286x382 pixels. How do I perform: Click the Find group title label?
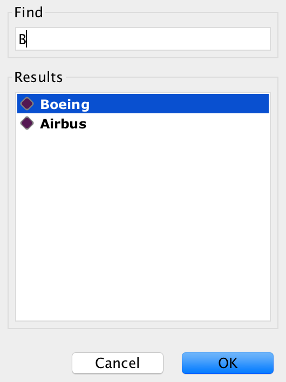[29, 12]
